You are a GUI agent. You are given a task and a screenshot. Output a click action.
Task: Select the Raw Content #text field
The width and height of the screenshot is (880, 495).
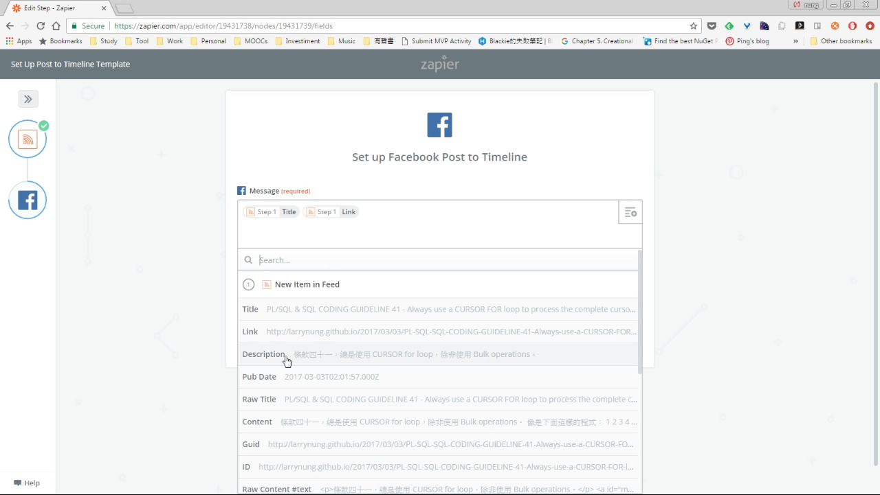tap(439, 487)
